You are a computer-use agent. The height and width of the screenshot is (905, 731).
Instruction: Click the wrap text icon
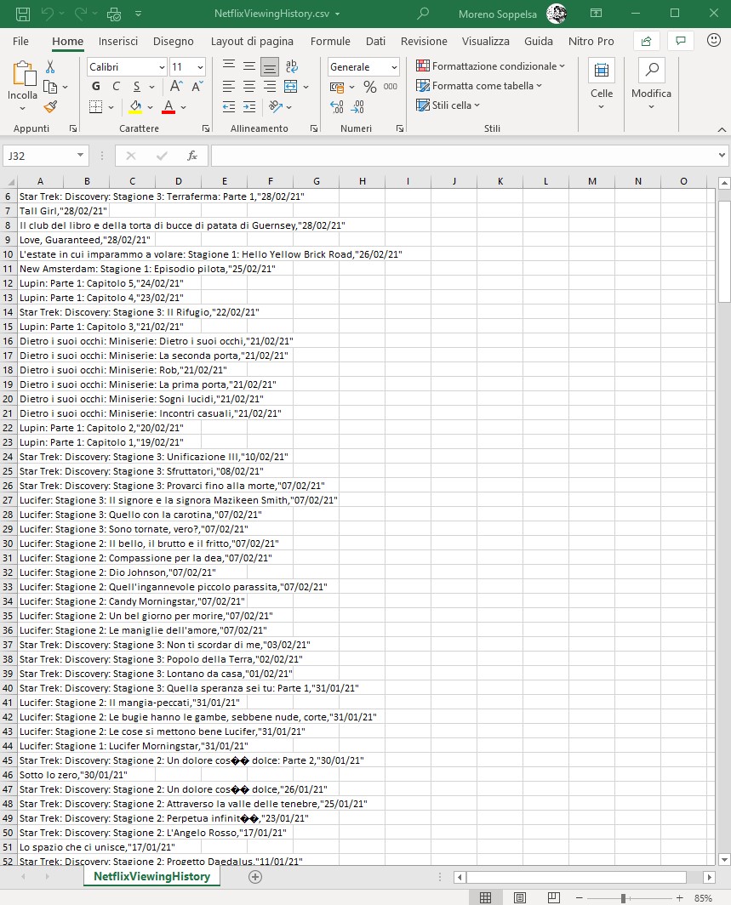click(x=292, y=66)
